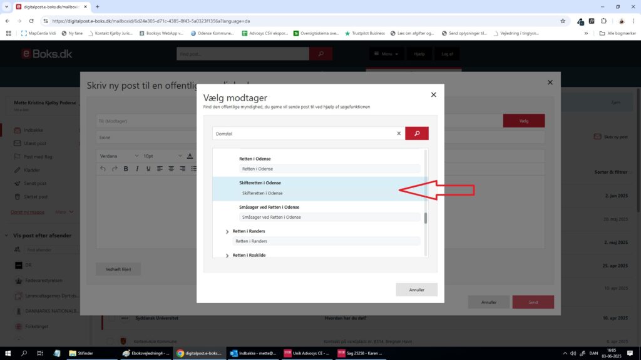Open the Verdana font dropdown

119,156
